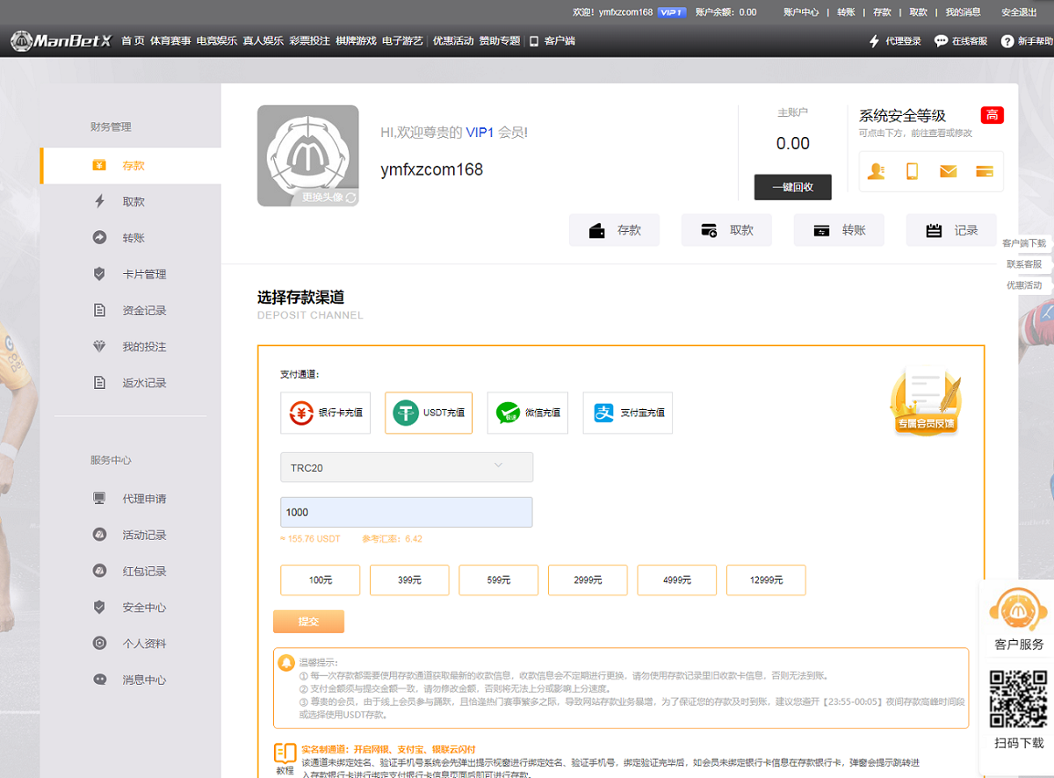Image resolution: width=1054 pixels, height=778 pixels.
Task: Open 资金记录 in the sidebar
Action: (x=144, y=311)
